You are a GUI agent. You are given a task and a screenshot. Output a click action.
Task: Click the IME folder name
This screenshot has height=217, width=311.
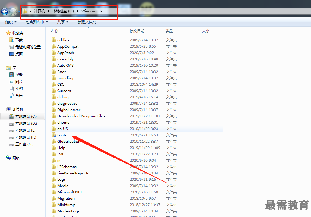click(x=61, y=154)
